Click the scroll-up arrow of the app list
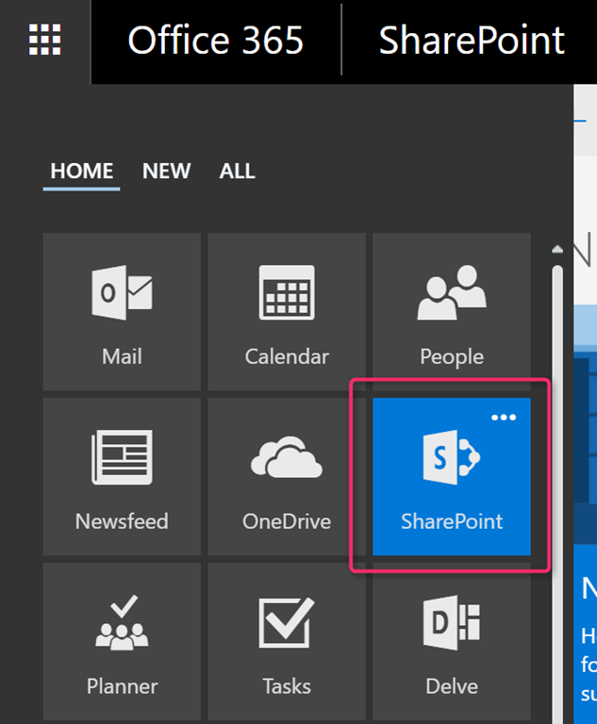Viewport: 597px width, 724px height. (x=557, y=250)
